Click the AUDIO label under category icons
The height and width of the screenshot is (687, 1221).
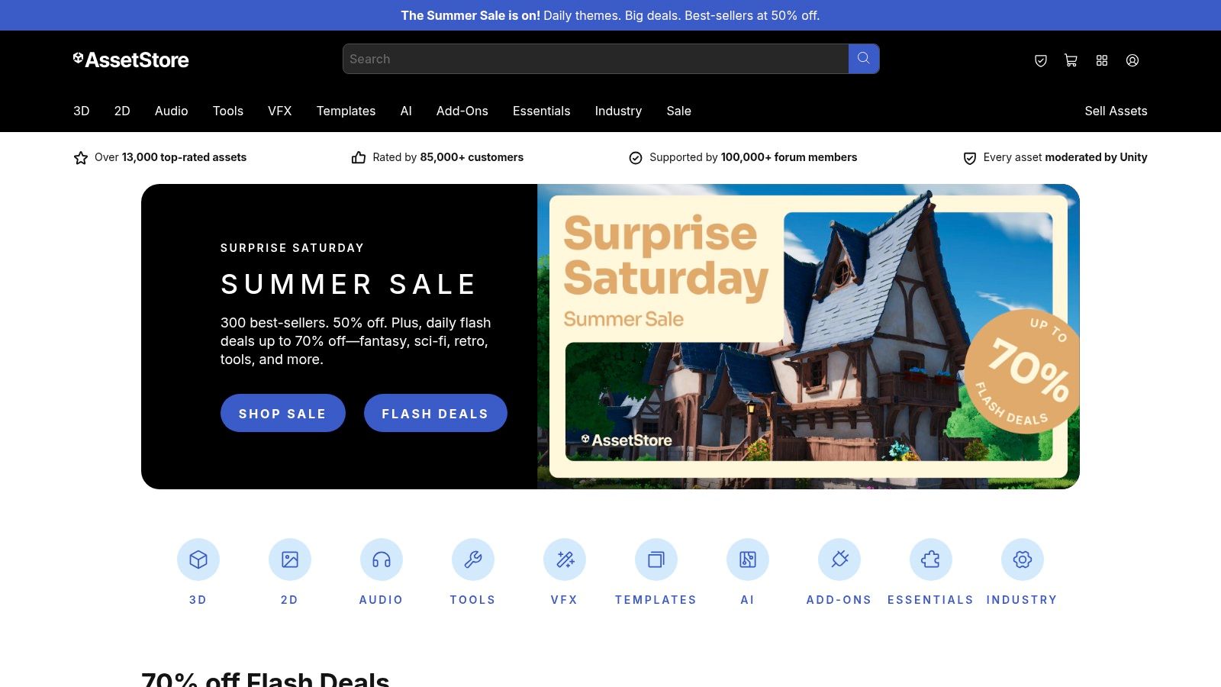click(382, 600)
